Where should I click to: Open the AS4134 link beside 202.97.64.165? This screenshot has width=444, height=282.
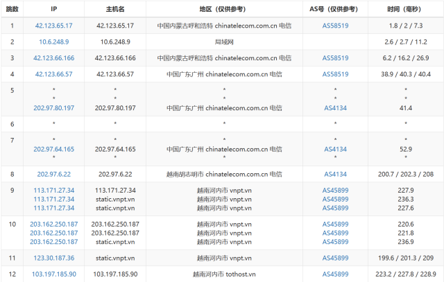pyautogui.click(x=335, y=149)
